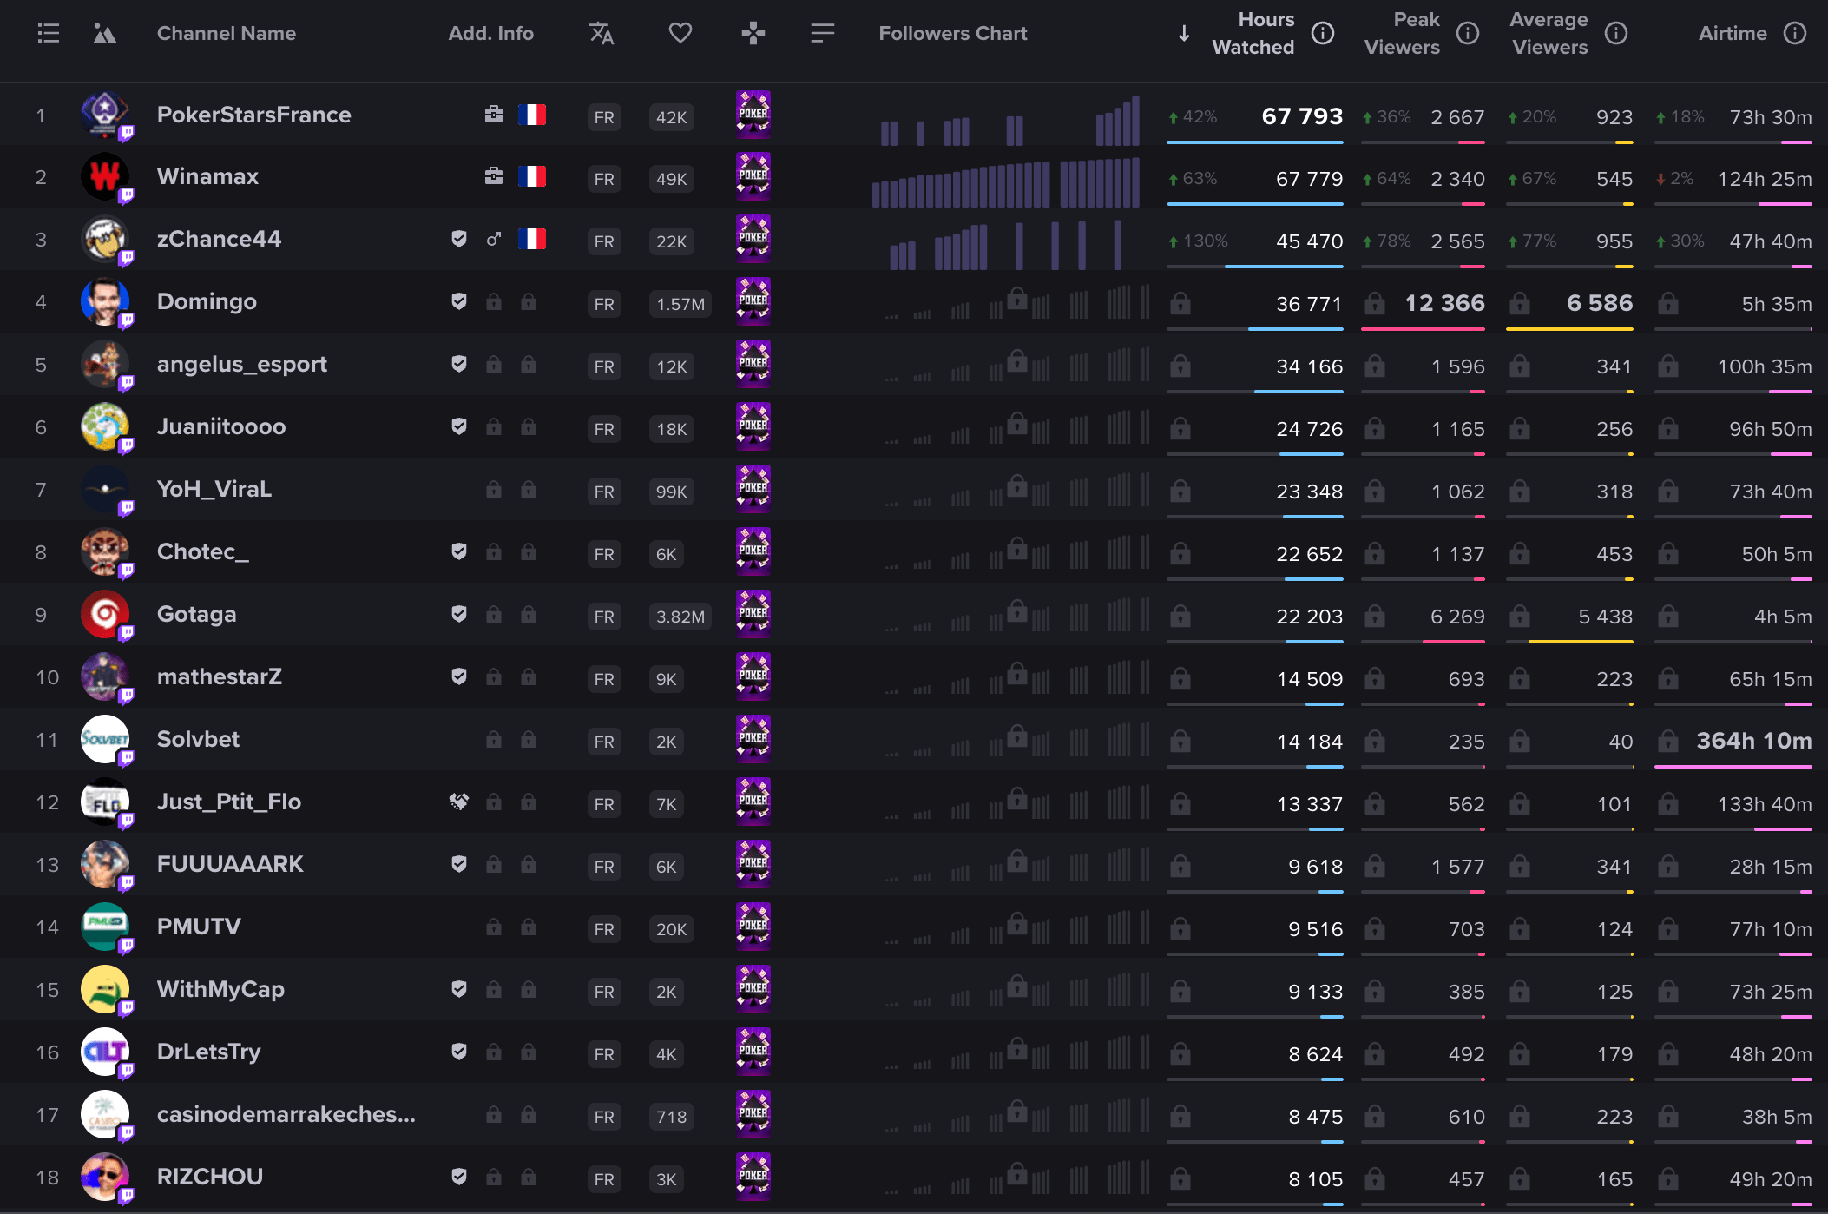Click zChance44 verified shield badge
The image size is (1828, 1214).
(x=459, y=239)
